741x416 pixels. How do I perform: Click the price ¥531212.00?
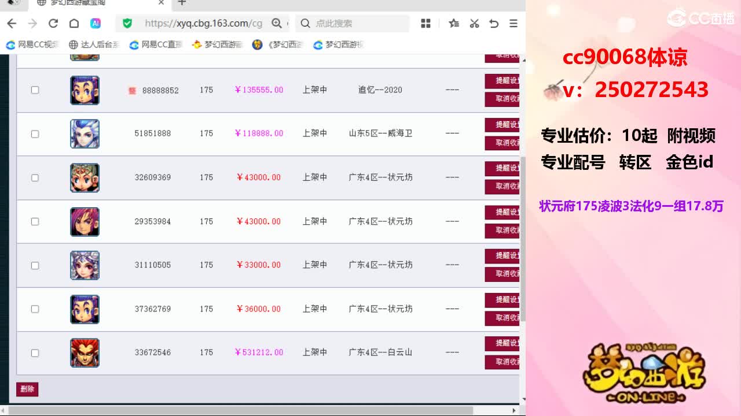[x=259, y=352]
